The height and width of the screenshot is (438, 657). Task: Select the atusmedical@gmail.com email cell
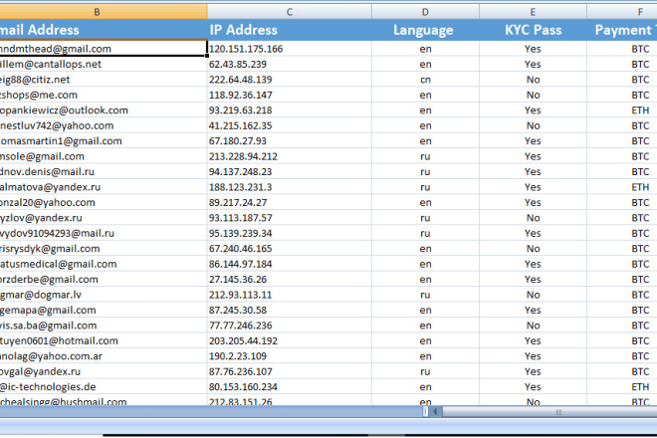tap(104, 264)
